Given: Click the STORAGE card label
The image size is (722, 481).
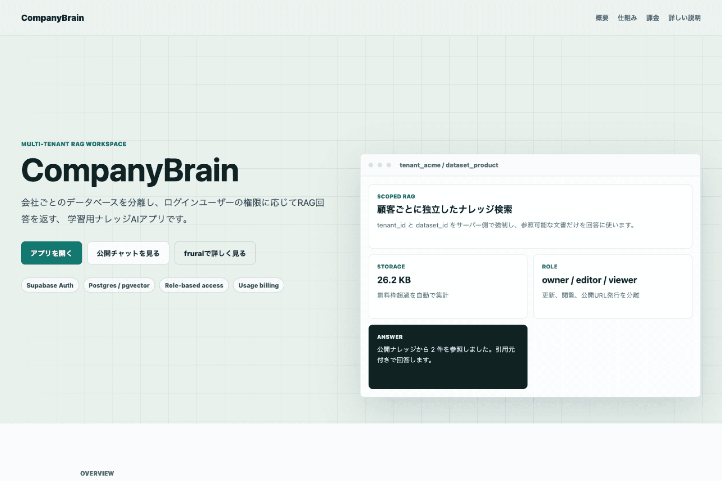Looking at the screenshot, I should [x=391, y=267].
